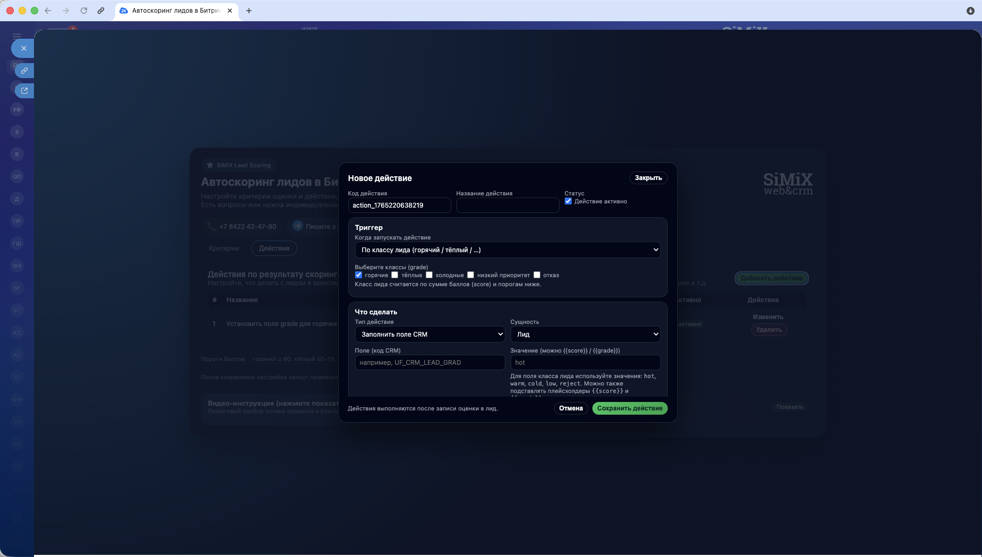982x557 pixels.
Task: Check the низкий приоритет checkbox
Action: [470, 275]
